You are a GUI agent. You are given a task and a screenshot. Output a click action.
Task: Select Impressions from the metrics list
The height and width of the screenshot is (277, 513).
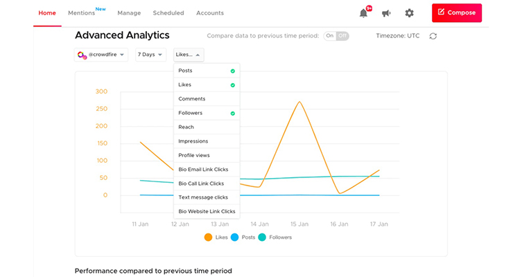click(207, 141)
